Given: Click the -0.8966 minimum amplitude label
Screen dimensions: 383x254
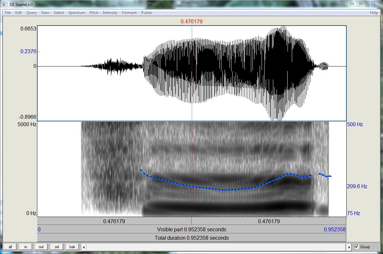Looking at the screenshot, I should (x=27, y=117).
